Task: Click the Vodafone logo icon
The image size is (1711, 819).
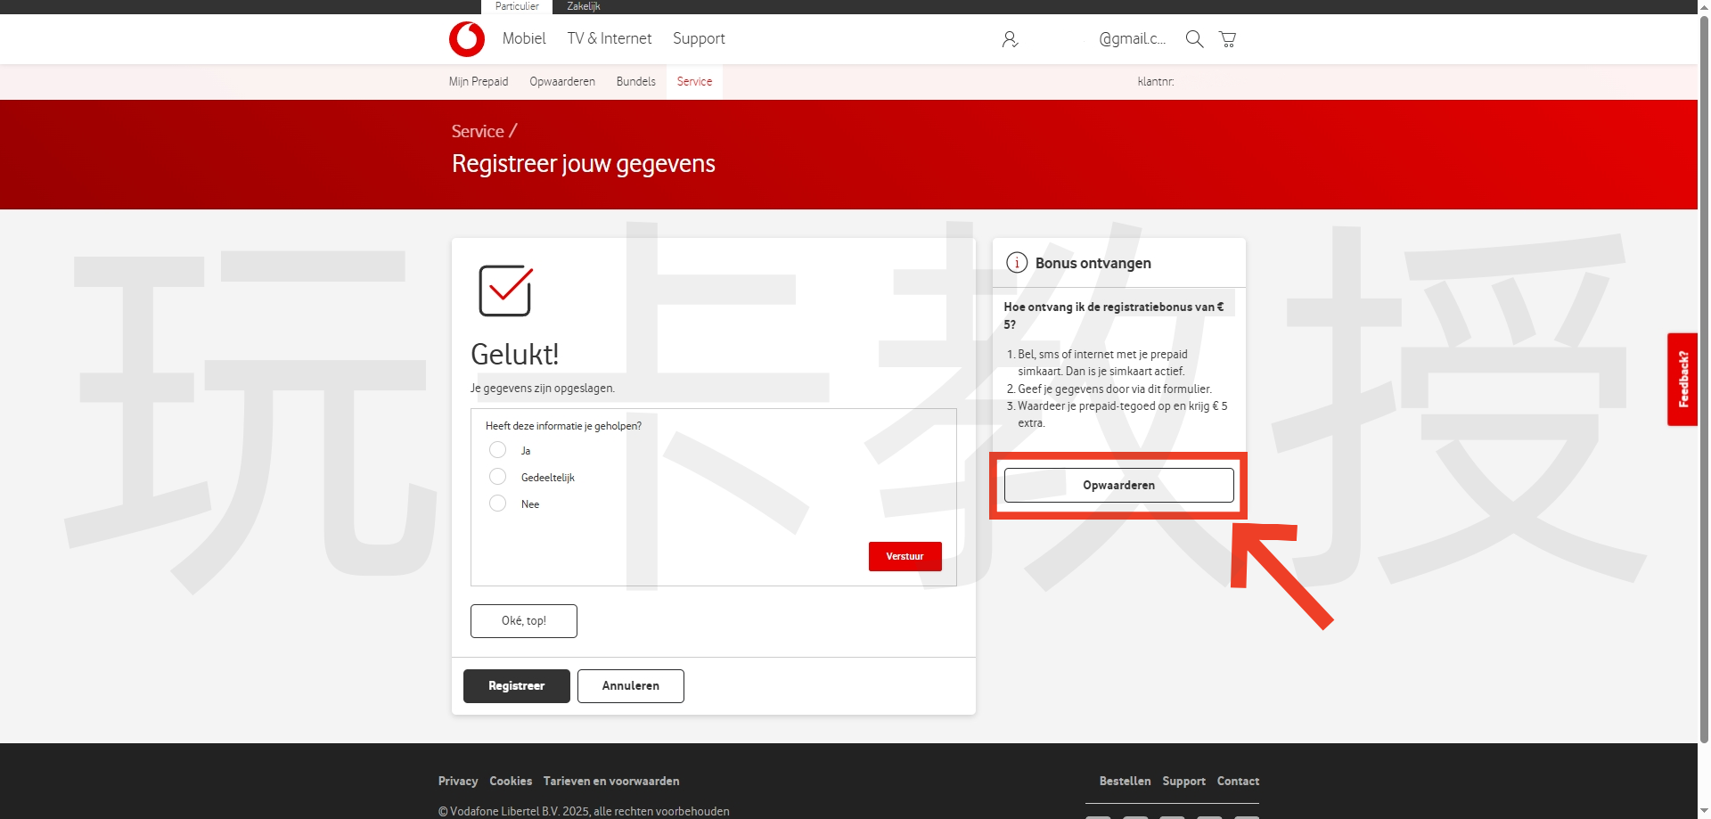Action: [466, 39]
